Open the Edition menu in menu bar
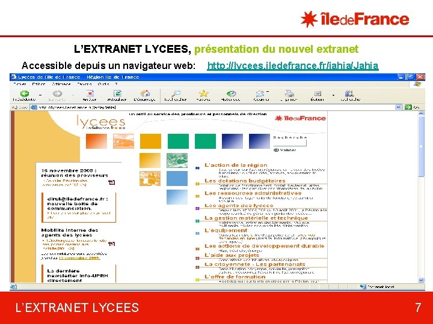 click(x=38, y=84)
